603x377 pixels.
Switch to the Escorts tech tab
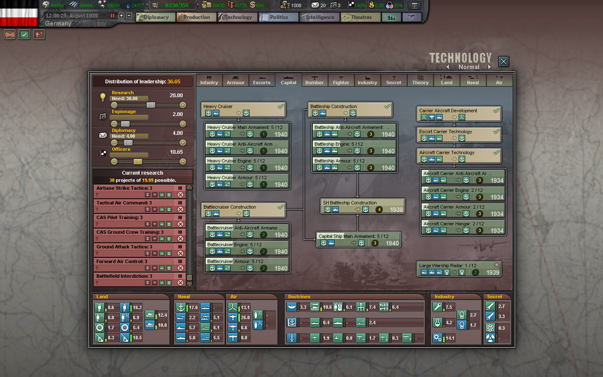pos(261,80)
